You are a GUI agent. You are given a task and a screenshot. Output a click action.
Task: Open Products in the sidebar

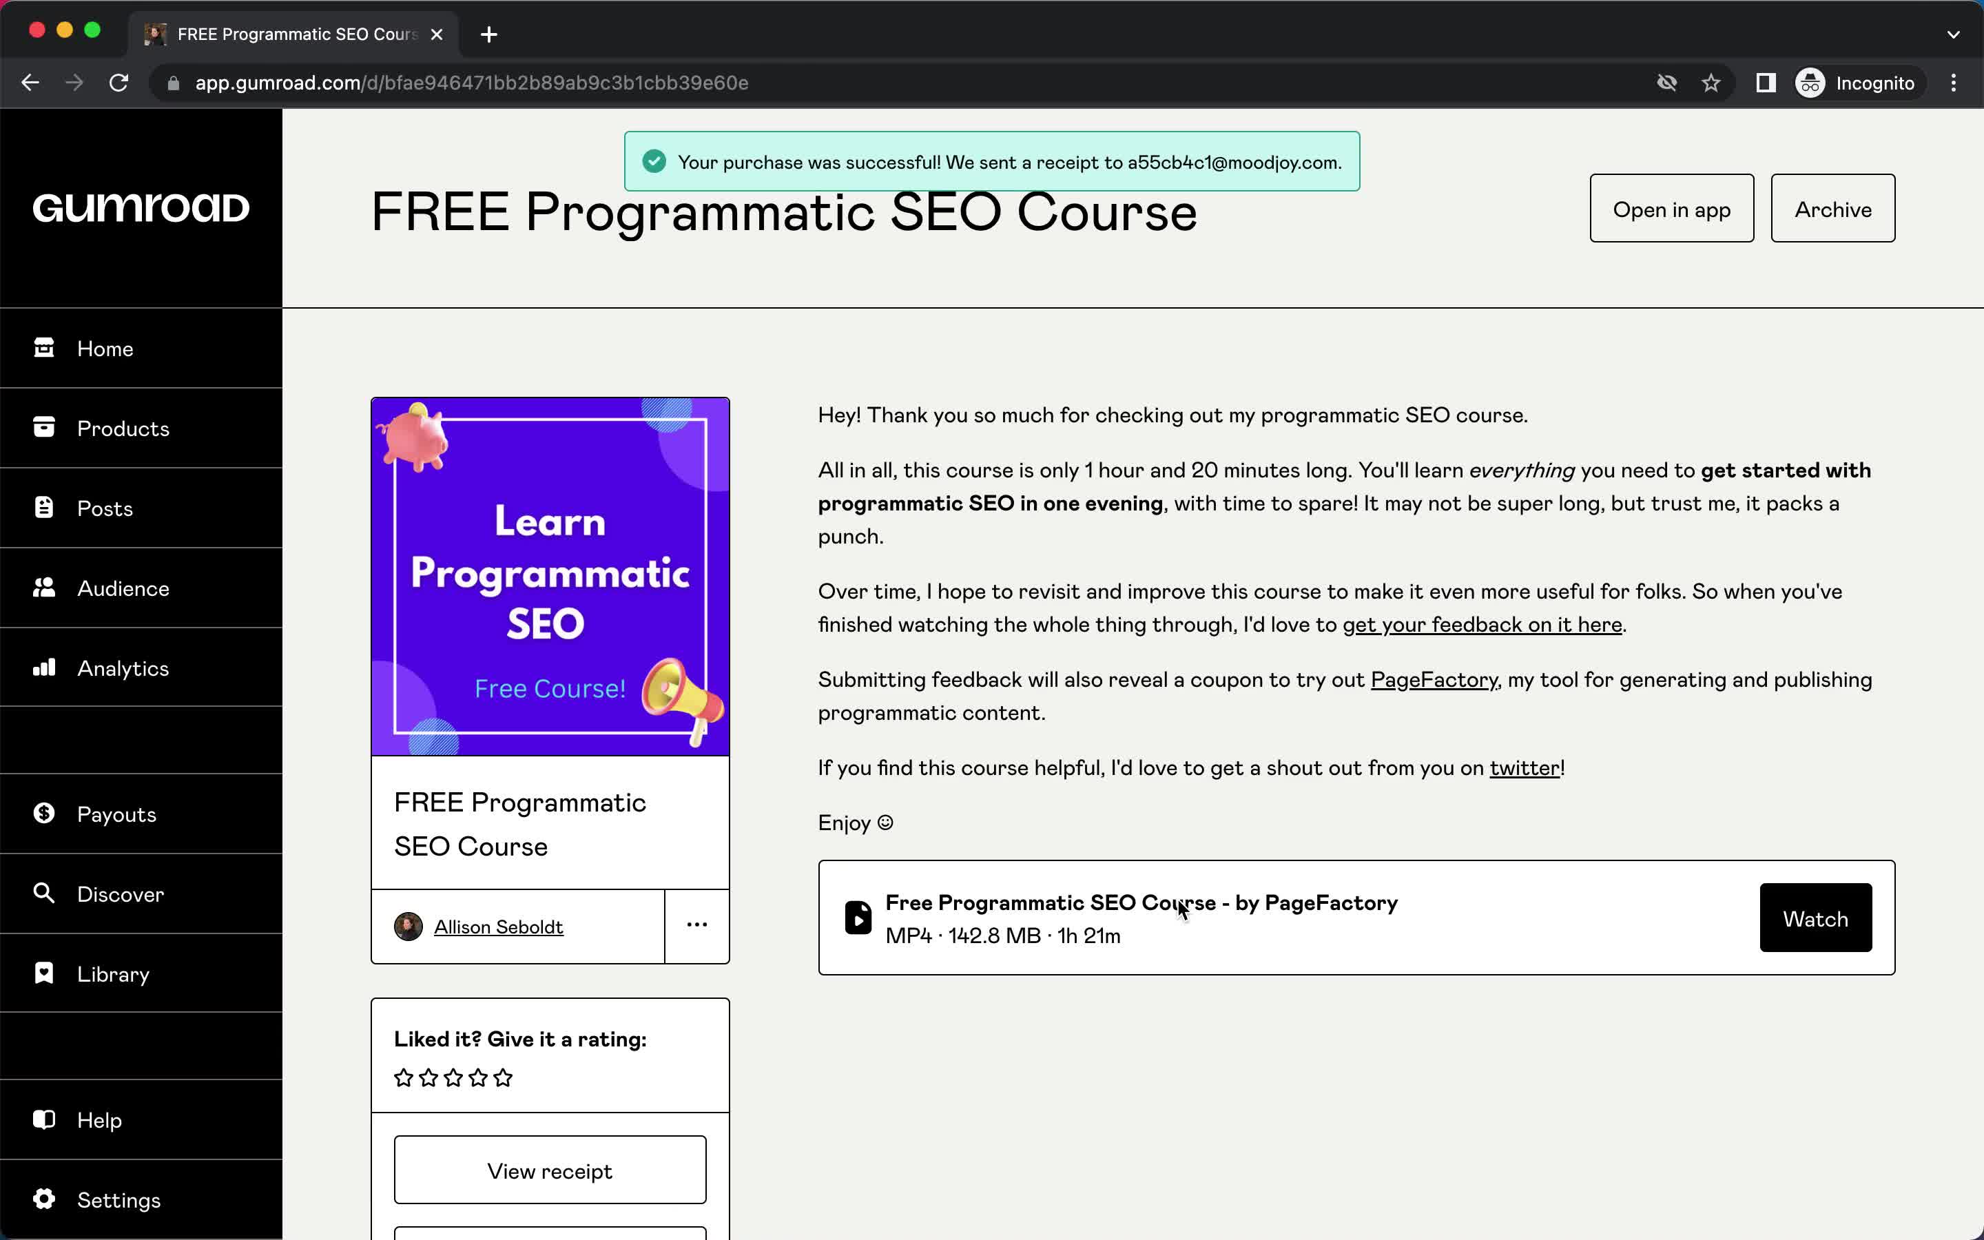tap(141, 428)
